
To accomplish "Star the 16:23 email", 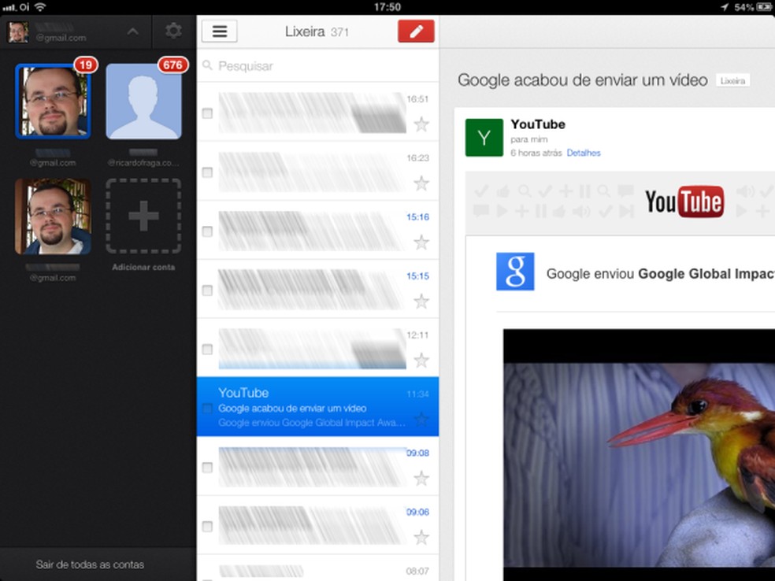I will (421, 183).
